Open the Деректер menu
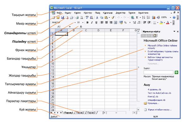The image size is (185, 123). pyautogui.click(x=120, y=13)
